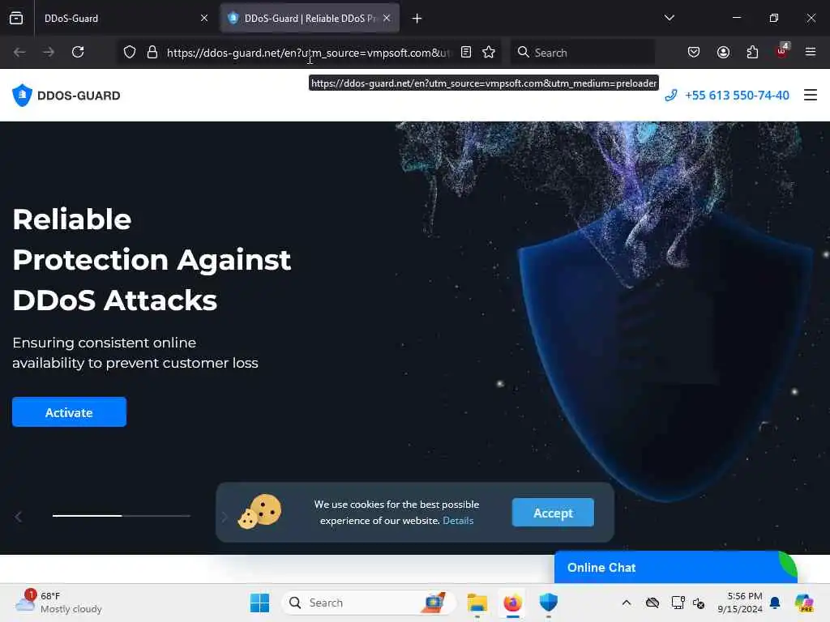830x622 pixels.
Task: Open the muted volume tray icon
Action: pyautogui.click(x=699, y=603)
